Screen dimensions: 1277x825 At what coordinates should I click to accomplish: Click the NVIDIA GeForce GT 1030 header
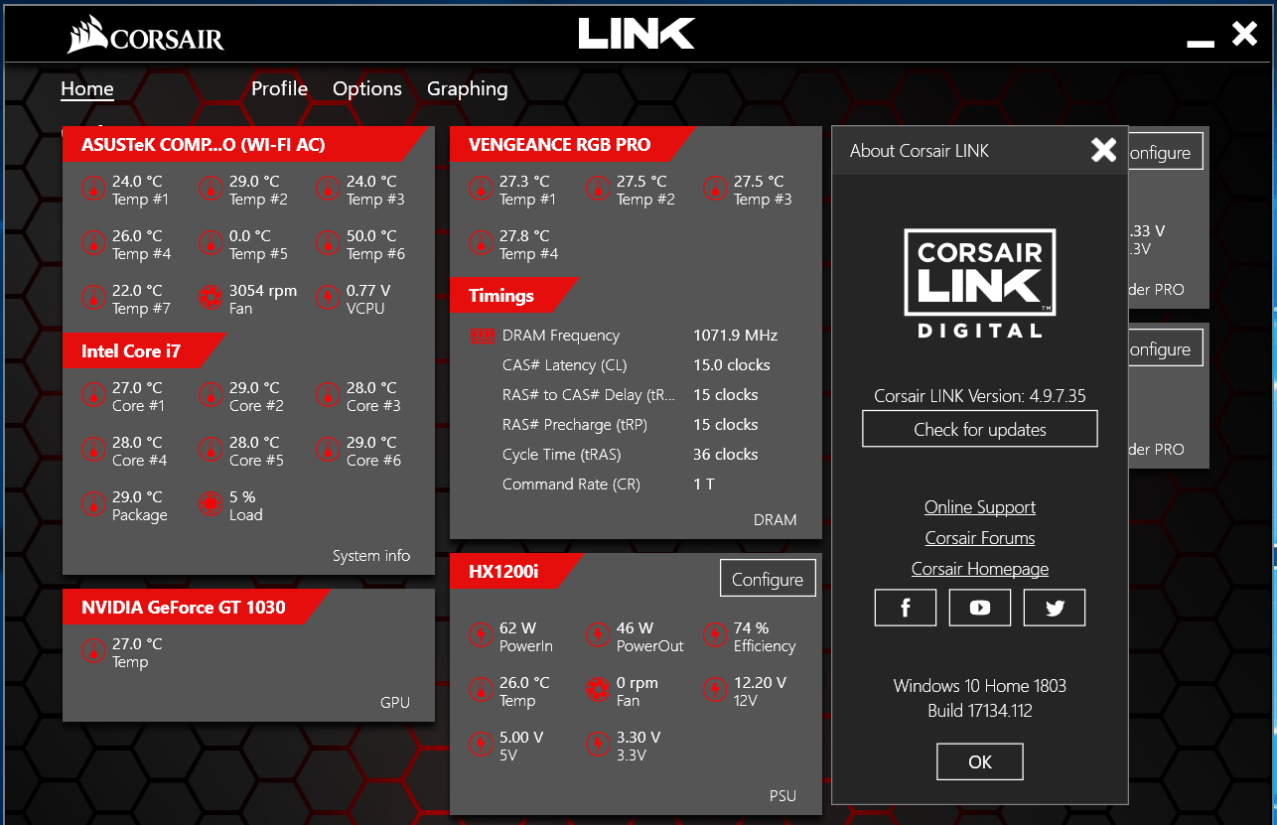point(197,608)
